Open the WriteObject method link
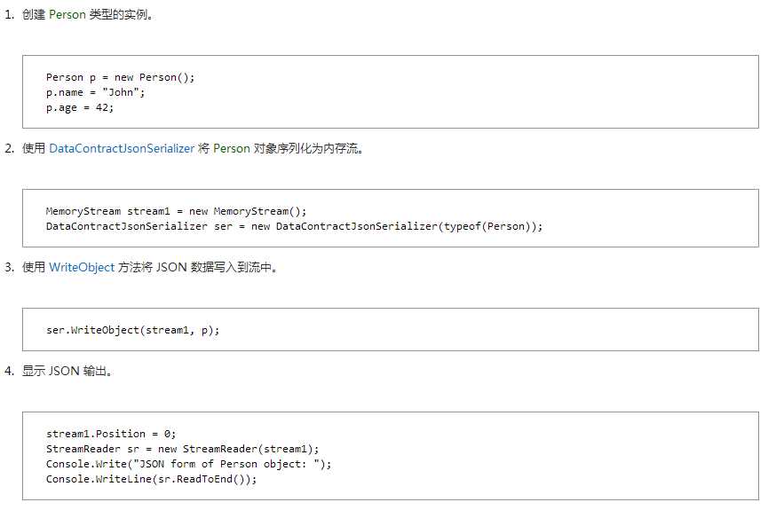This screenshot has height=510, width=776. coord(82,267)
